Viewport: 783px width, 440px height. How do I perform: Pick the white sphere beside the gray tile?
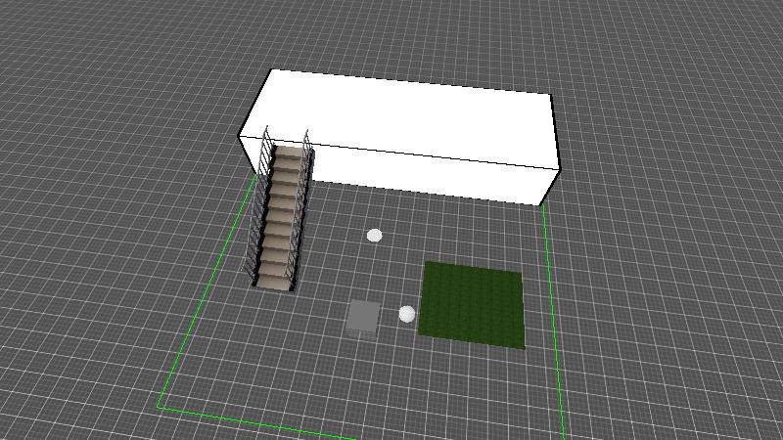click(407, 314)
